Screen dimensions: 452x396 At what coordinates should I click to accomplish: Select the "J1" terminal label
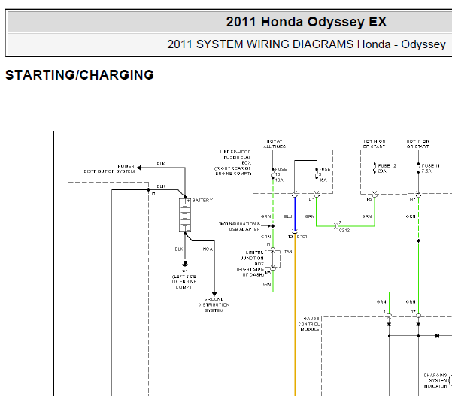pos(268,245)
